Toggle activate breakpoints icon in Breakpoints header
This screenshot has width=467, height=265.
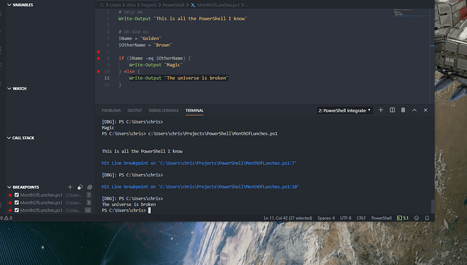coord(80,187)
